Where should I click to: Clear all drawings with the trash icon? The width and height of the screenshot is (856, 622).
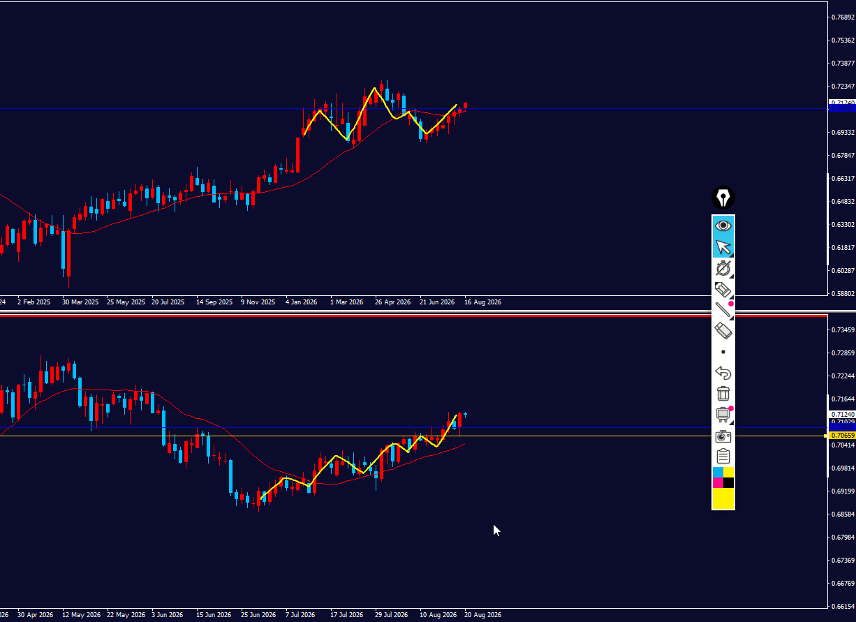[723, 394]
